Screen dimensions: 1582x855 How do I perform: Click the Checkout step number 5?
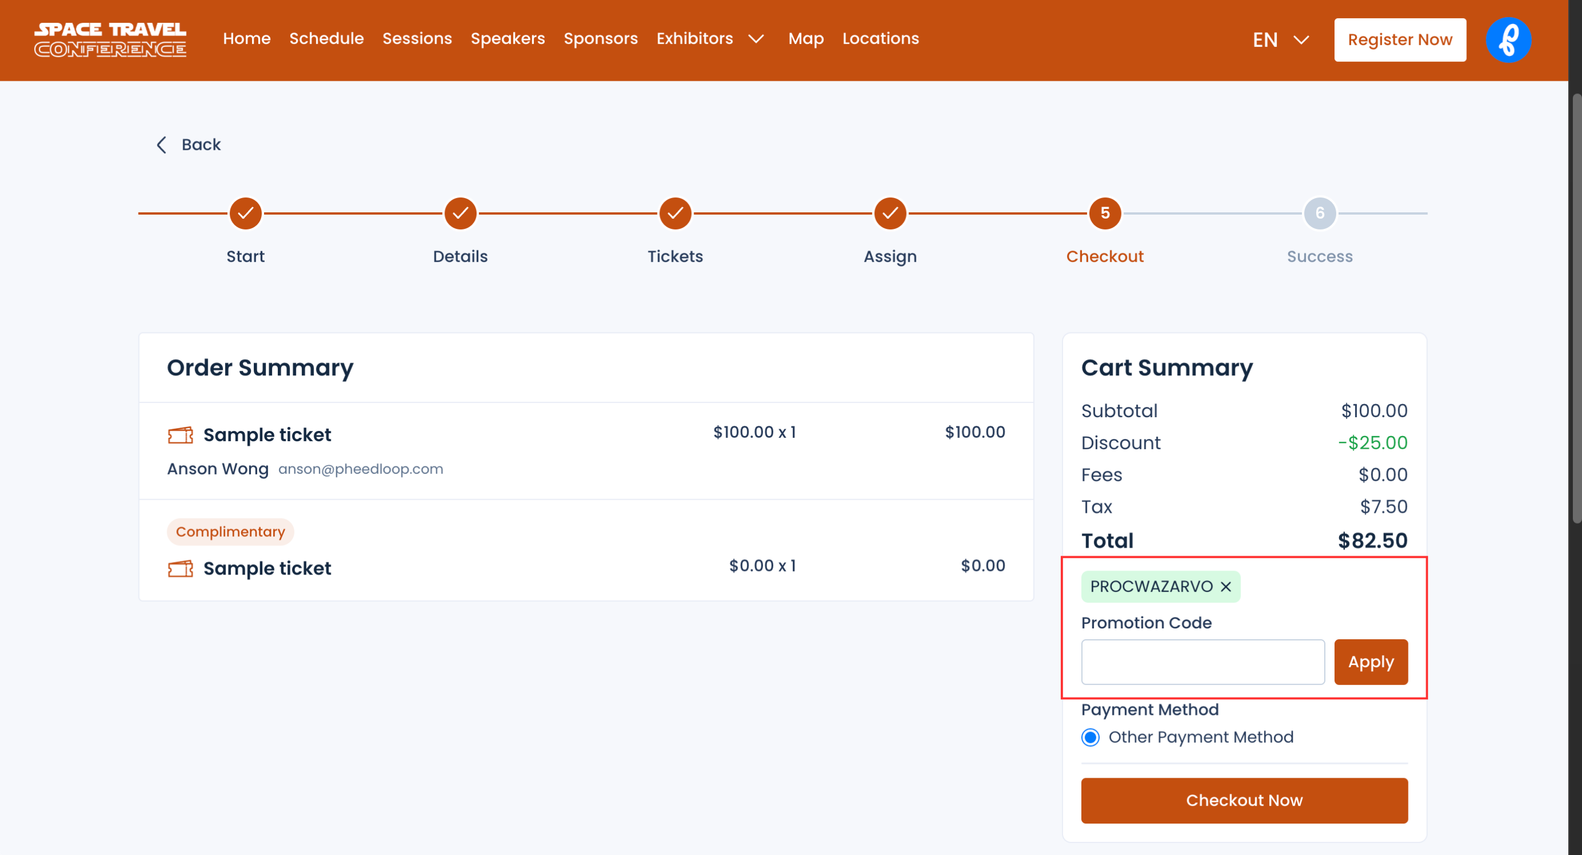coord(1104,213)
